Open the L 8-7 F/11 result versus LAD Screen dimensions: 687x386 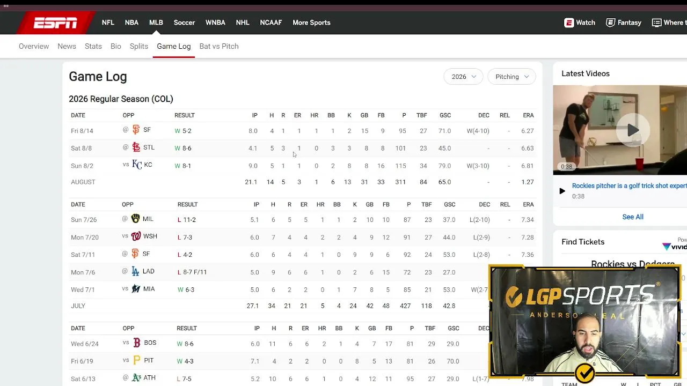(192, 272)
